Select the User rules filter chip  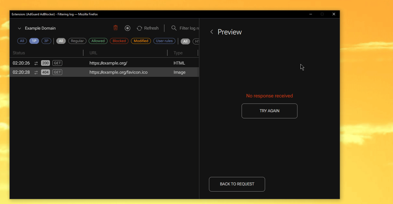coord(164,41)
